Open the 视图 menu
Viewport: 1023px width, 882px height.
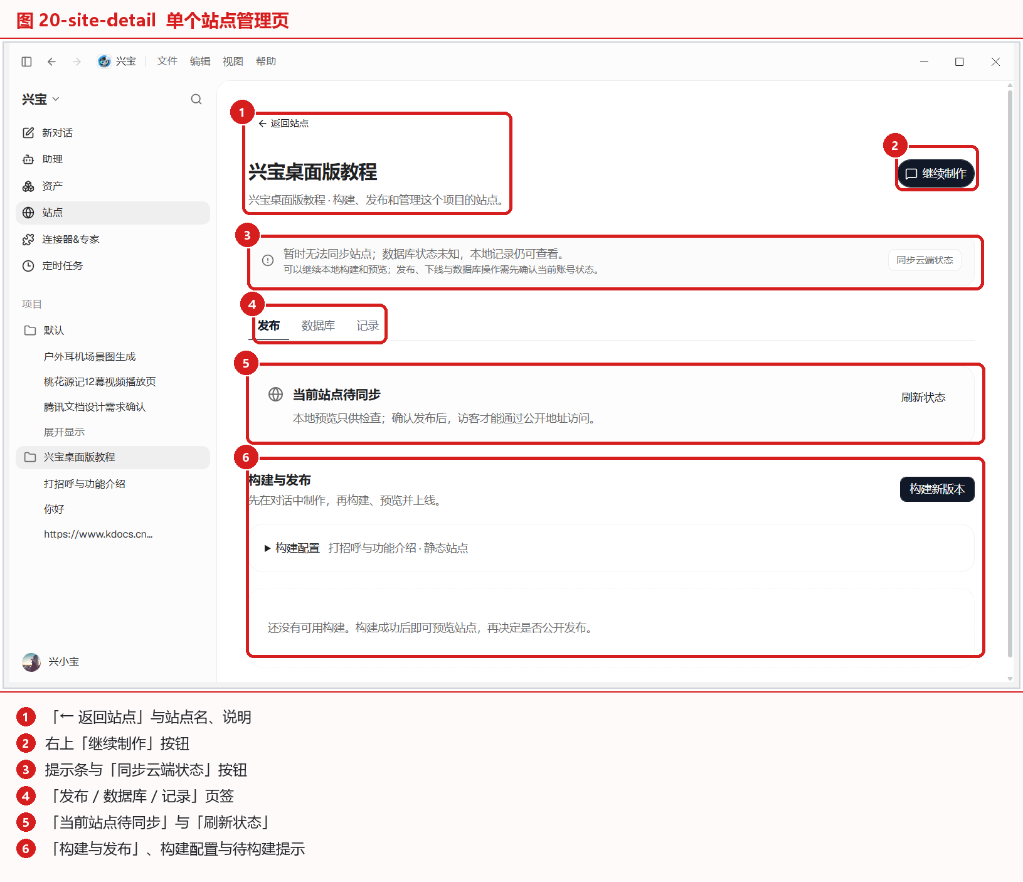coord(233,61)
